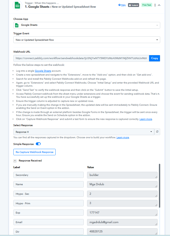Click the response list vertical scrollbar
The width and height of the screenshot is (170, 236).
pos(159,186)
